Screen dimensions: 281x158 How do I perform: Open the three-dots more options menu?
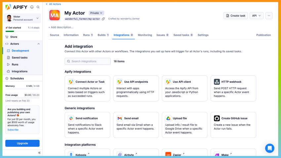point(269,16)
